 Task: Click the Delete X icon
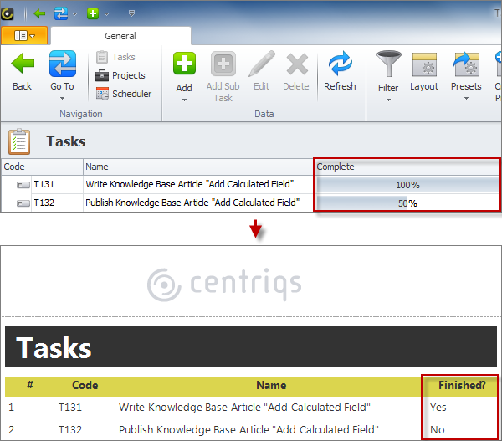point(295,64)
